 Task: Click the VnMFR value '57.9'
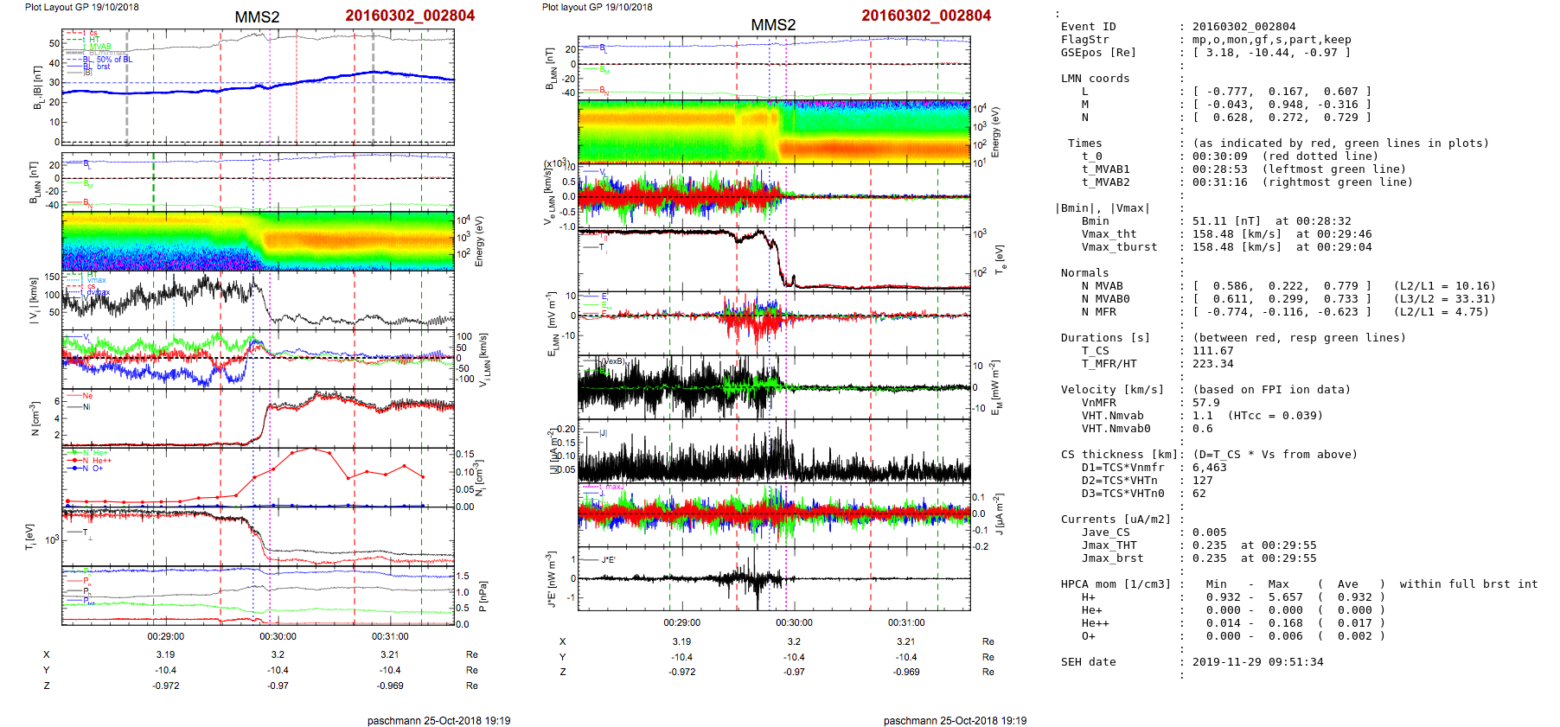click(x=1205, y=403)
